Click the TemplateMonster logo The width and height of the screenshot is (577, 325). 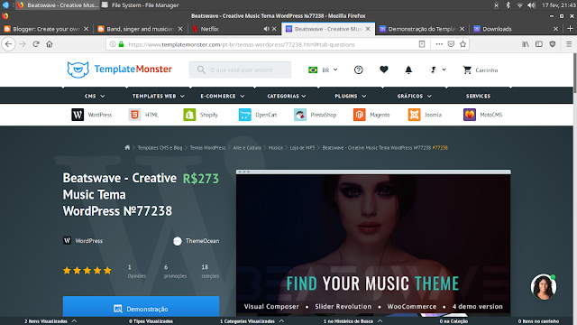[120, 70]
